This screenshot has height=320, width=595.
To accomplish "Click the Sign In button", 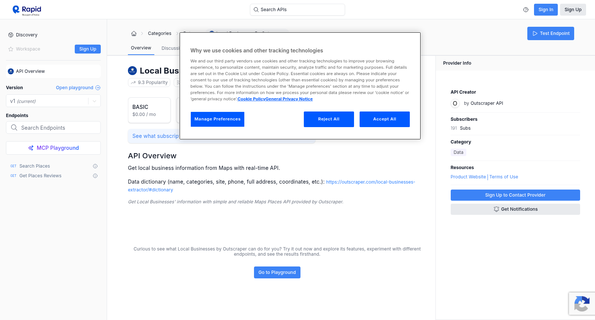I will click(546, 10).
